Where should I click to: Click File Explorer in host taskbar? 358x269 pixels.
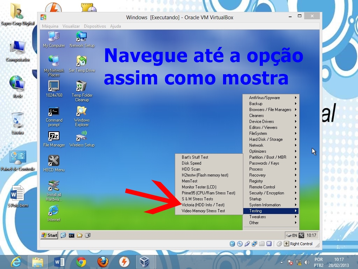(38, 262)
